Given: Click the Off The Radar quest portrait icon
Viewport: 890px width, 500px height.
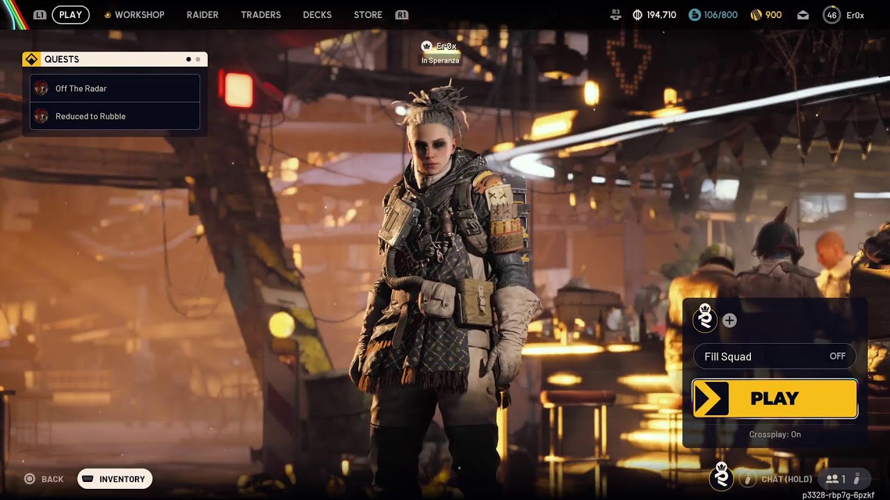Looking at the screenshot, I should click(x=41, y=88).
